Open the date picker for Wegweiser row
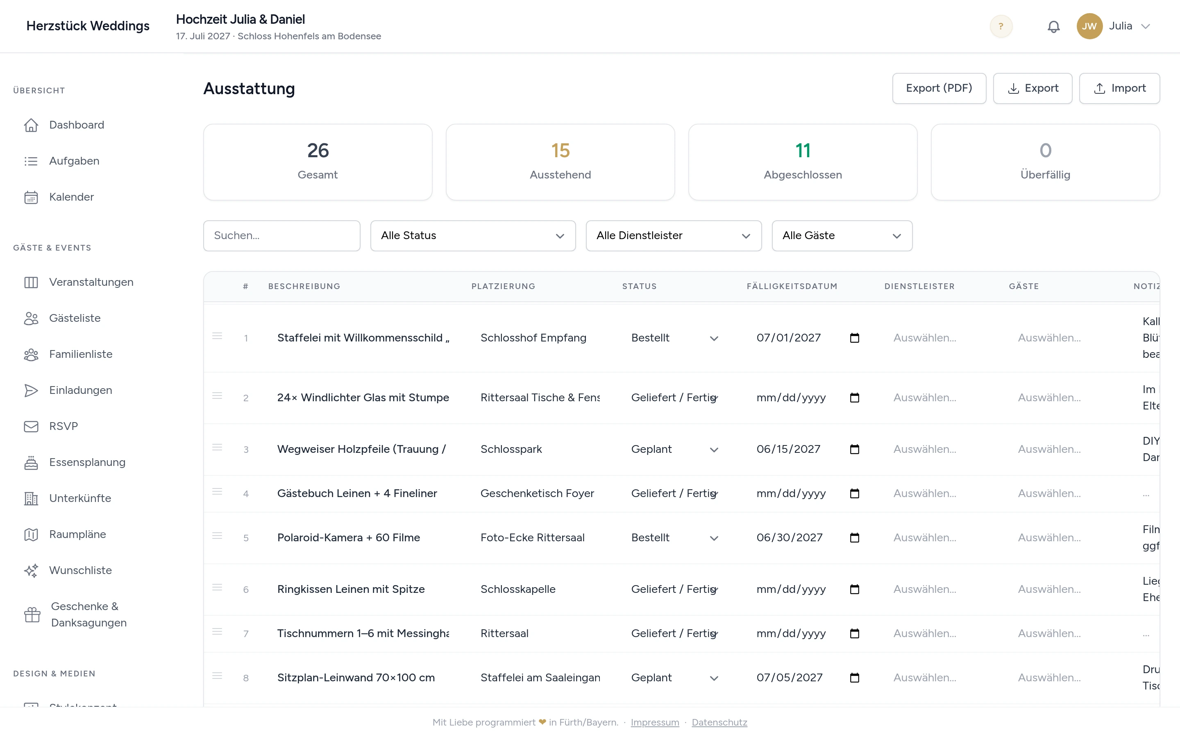The image size is (1180, 737). pos(854,450)
